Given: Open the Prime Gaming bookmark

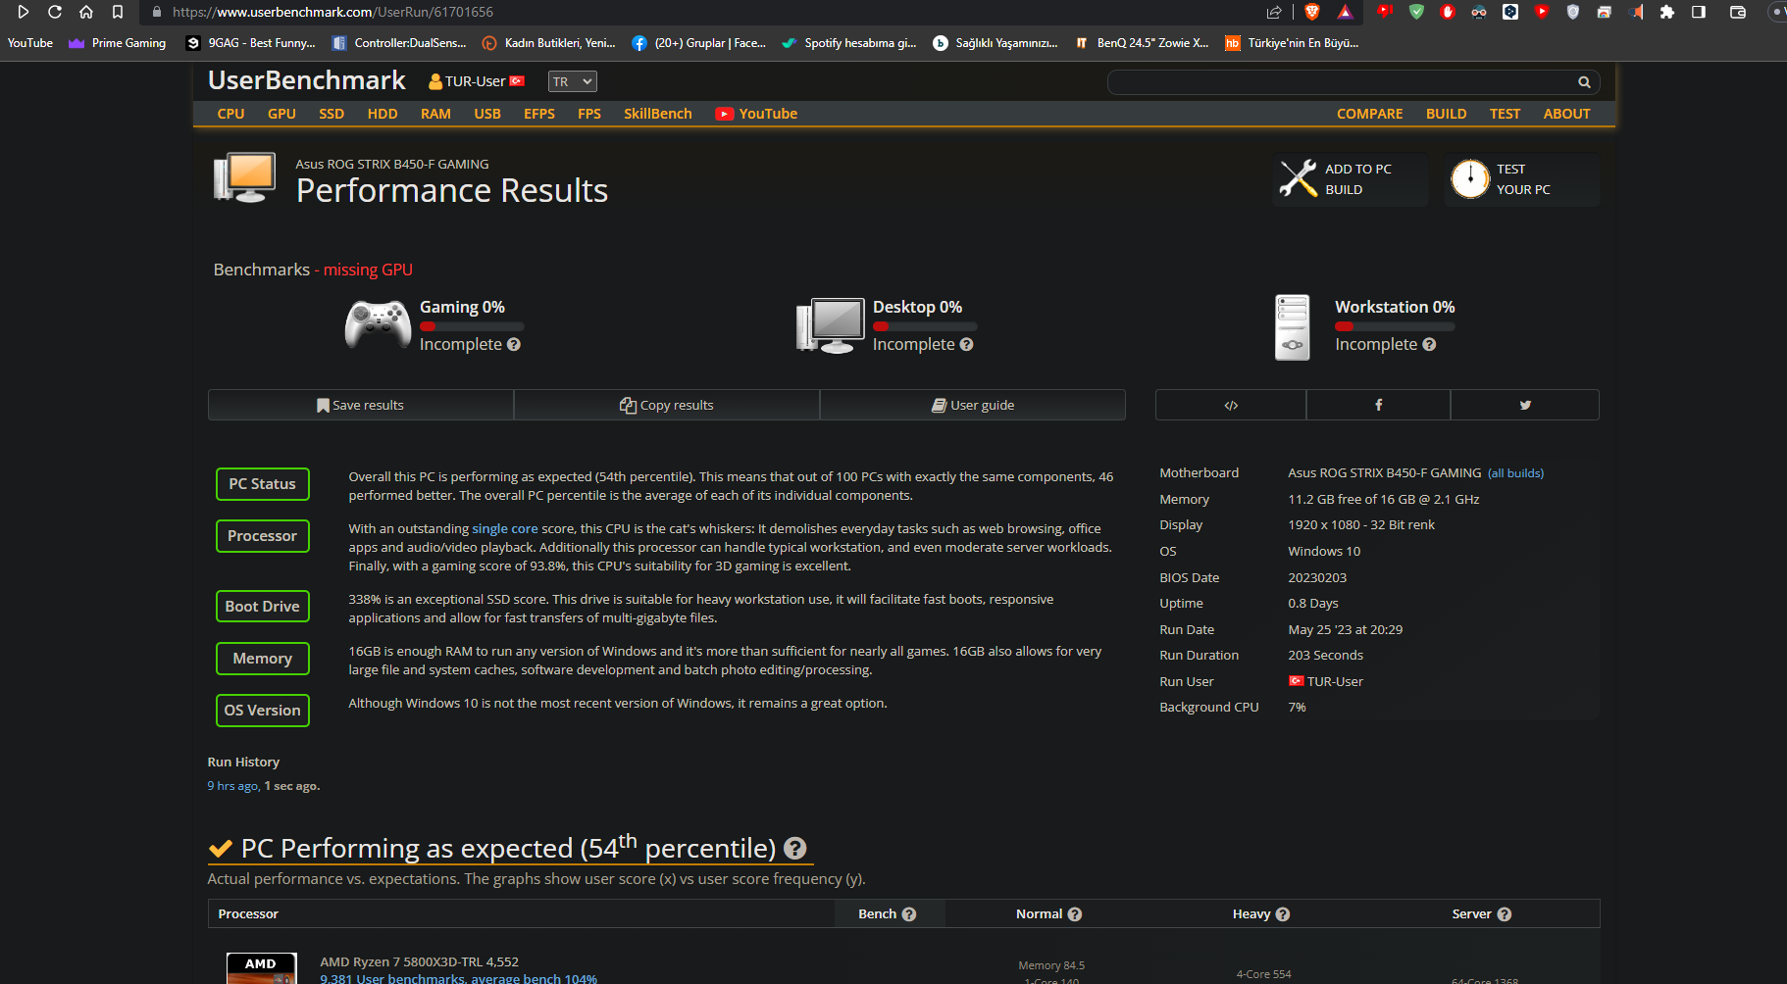Looking at the screenshot, I should pos(118,43).
